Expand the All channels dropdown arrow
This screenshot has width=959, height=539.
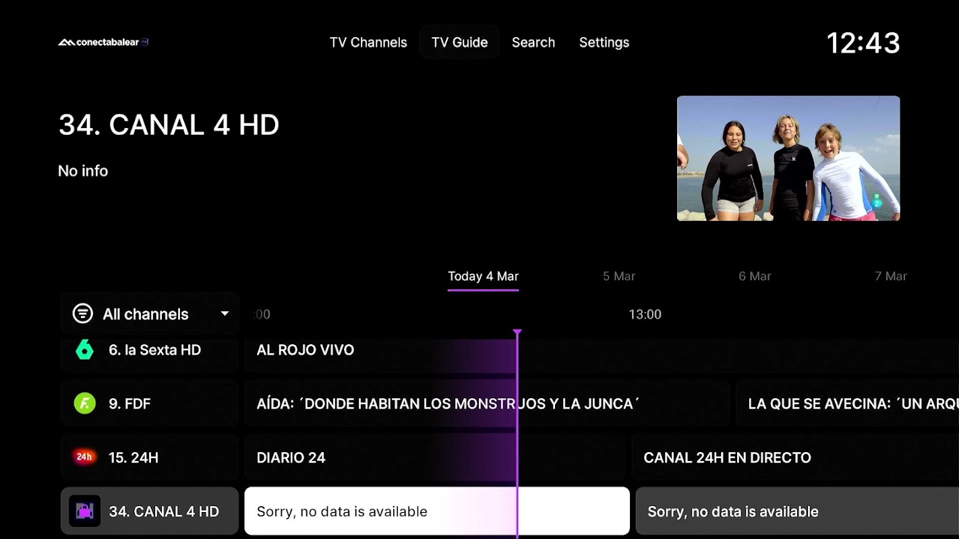[225, 314]
